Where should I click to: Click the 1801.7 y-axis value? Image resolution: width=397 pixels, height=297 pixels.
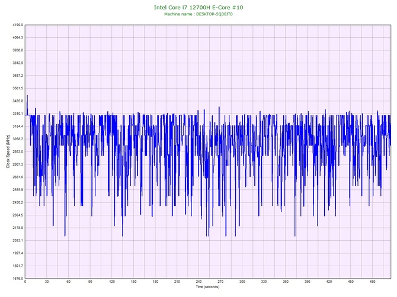point(18,266)
